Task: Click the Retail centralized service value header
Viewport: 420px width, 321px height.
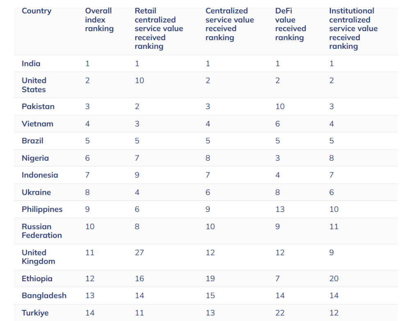Action: (x=159, y=28)
